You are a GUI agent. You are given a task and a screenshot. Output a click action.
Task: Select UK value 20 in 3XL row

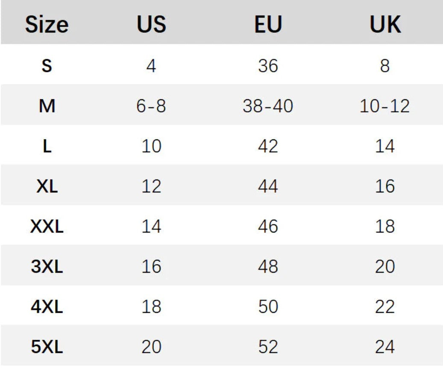click(x=385, y=267)
